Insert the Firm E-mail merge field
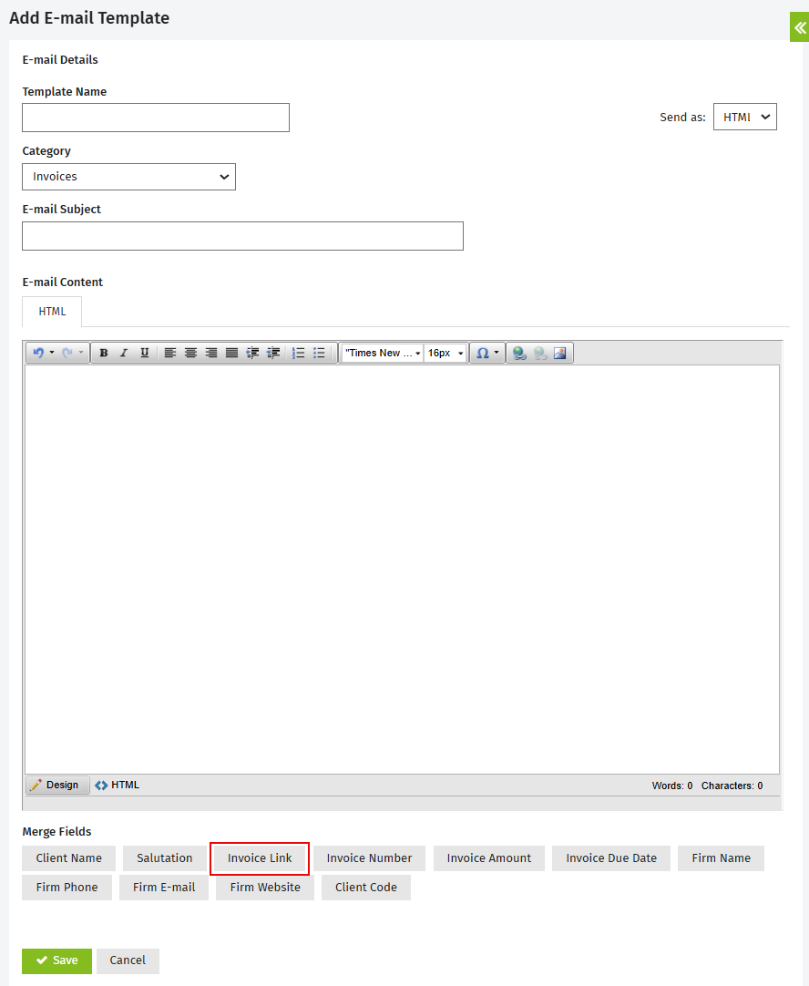This screenshot has height=986, width=809. click(x=164, y=888)
